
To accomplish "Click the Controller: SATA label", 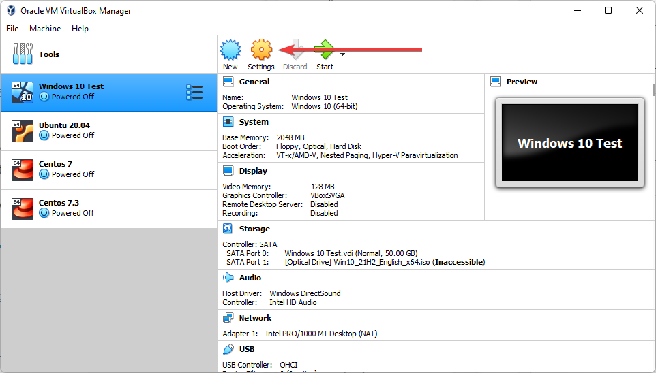I will coord(250,244).
